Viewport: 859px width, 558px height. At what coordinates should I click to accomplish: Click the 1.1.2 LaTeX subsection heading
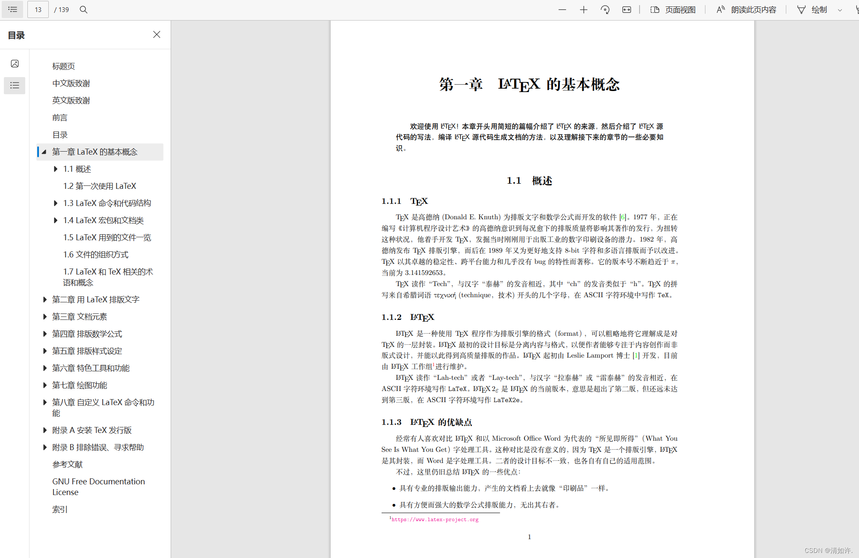click(x=408, y=317)
